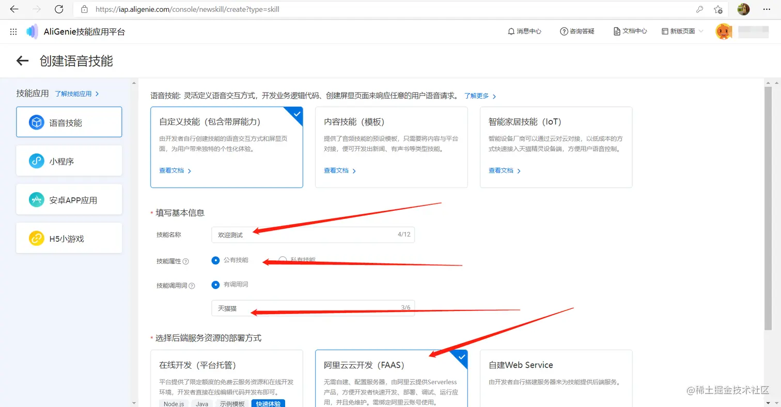781x407 pixels.
Task: Click the sidebar scroll down arrow
Action: tap(135, 402)
